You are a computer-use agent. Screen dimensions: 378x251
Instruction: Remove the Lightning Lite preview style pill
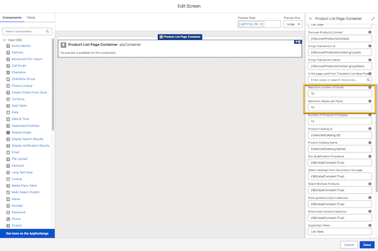261,24
